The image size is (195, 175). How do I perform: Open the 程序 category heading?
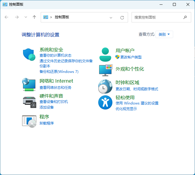click(x=44, y=117)
